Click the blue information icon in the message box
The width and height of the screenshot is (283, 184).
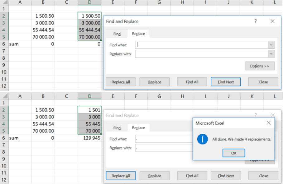(202, 139)
